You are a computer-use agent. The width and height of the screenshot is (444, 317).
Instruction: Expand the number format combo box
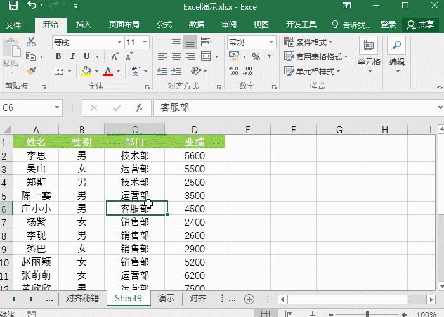(x=273, y=42)
